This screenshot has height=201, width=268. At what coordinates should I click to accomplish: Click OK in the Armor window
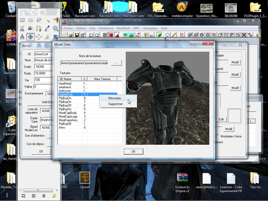click(41, 152)
